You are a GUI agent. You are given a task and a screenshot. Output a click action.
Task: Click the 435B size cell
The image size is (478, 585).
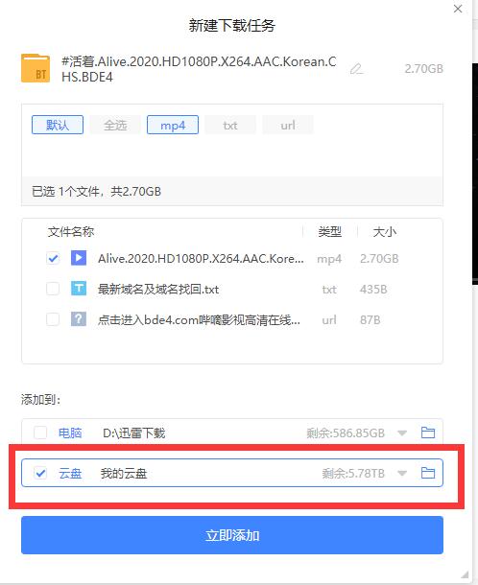tap(373, 289)
